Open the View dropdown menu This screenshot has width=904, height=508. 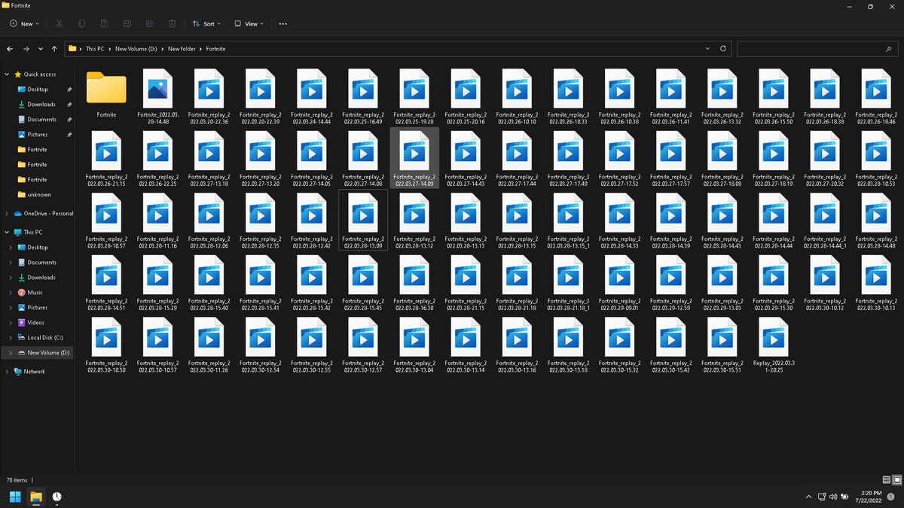(x=249, y=23)
